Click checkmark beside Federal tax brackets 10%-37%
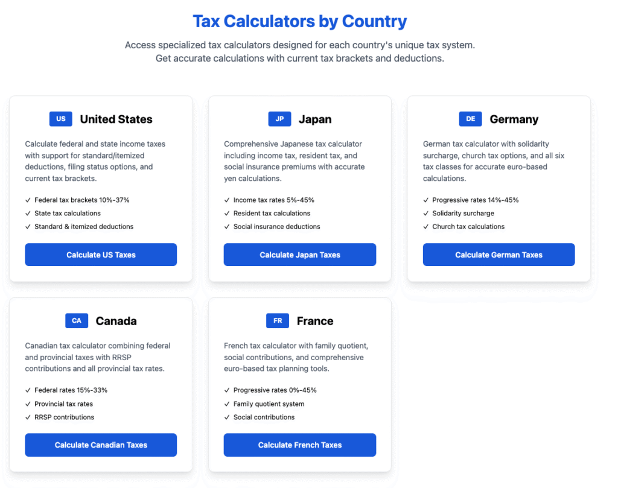The image size is (618, 488). point(28,200)
